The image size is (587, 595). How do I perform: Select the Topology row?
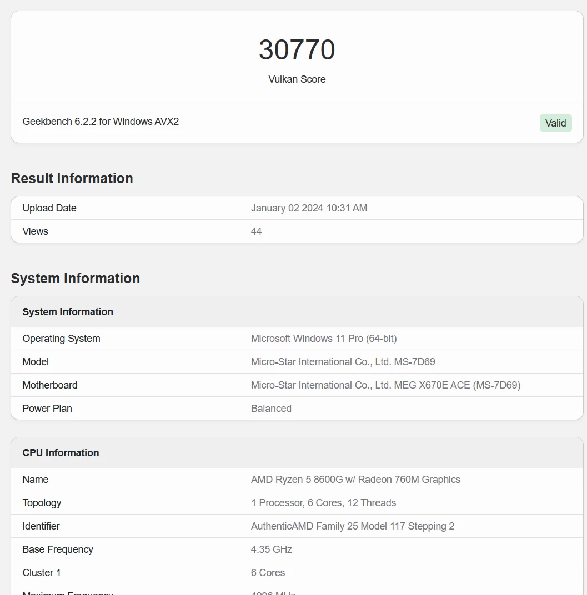(42, 502)
